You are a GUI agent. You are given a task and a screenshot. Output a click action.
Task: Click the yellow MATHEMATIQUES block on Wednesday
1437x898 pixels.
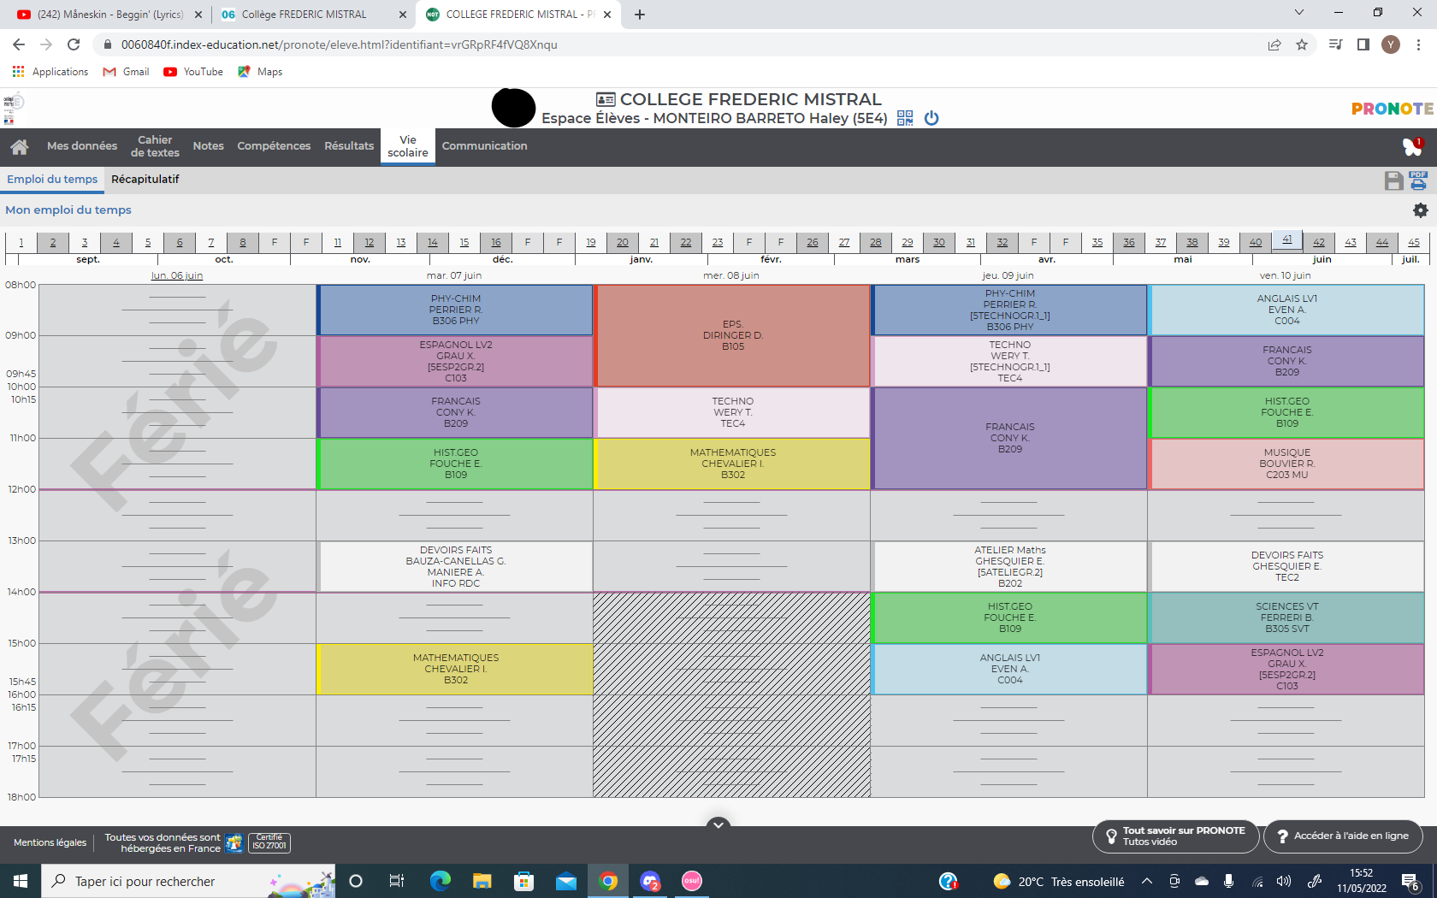[x=732, y=464]
